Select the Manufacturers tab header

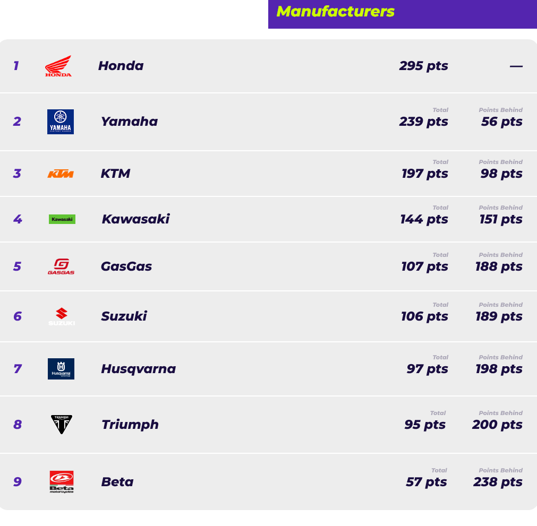pyautogui.click(x=336, y=12)
